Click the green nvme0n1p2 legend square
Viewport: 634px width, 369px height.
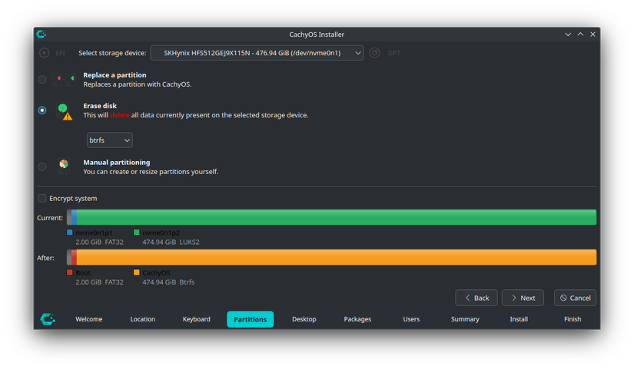pos(136,232)
